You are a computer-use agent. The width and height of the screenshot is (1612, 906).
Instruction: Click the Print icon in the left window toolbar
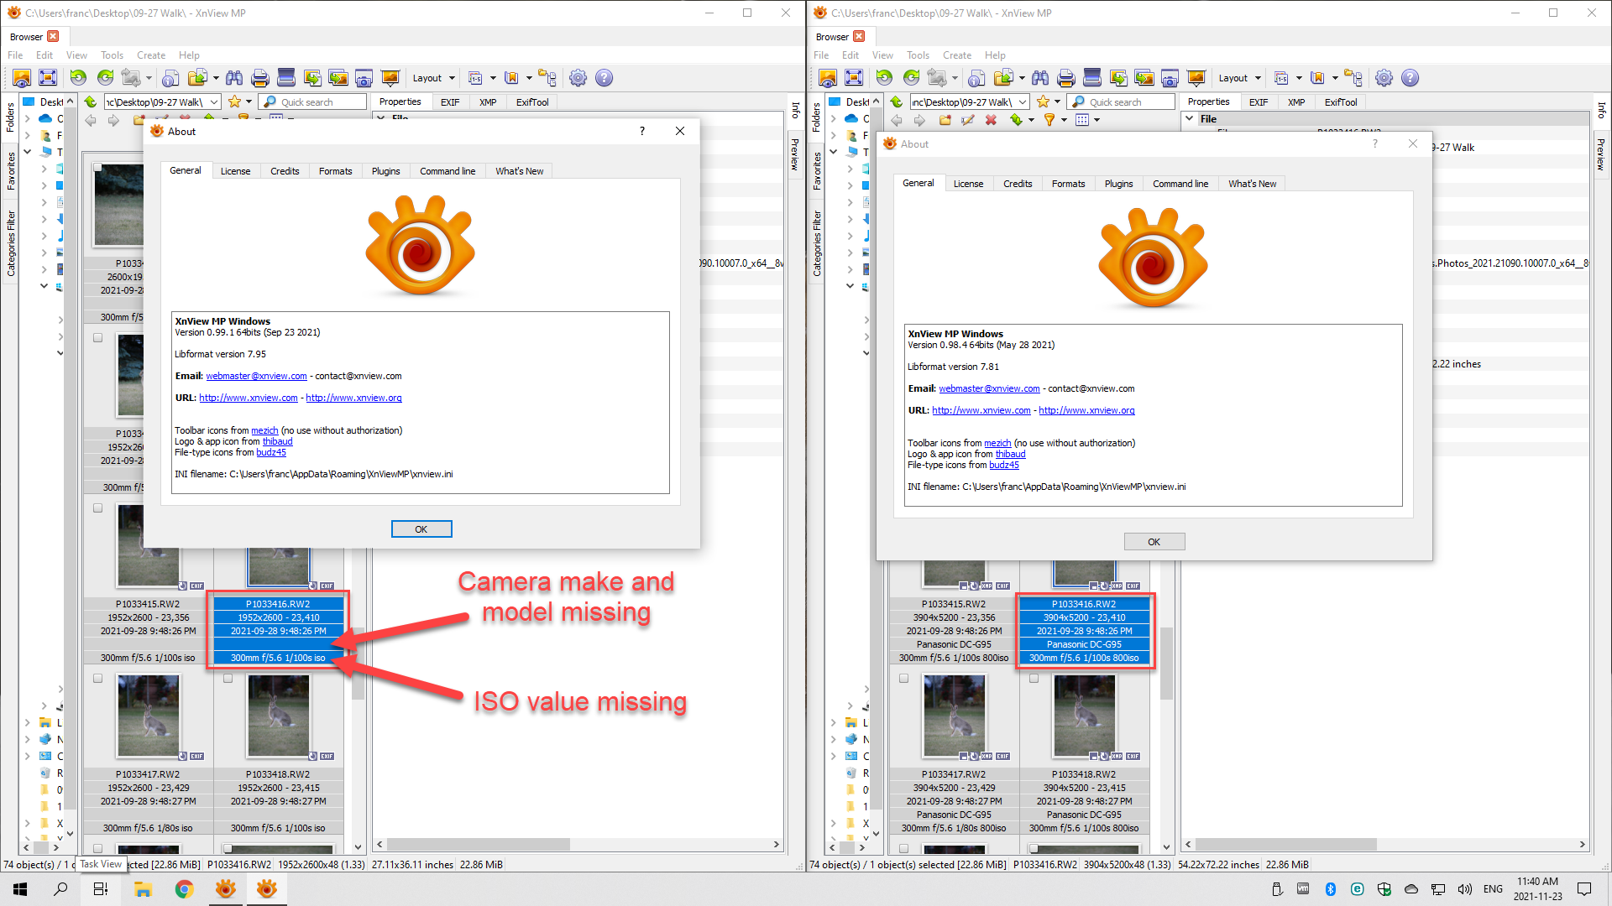[260, 78]
